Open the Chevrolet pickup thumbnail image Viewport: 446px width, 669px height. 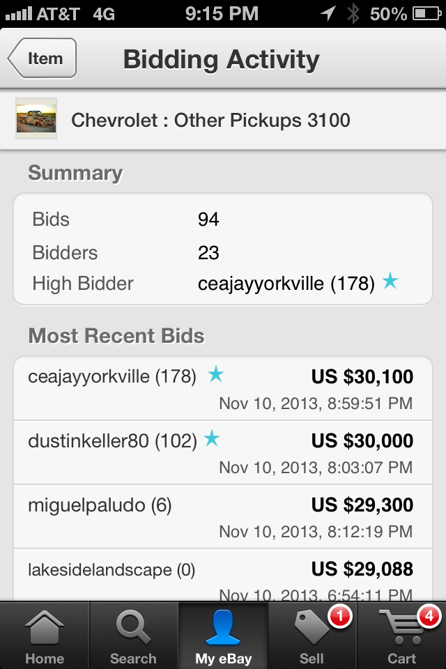tap(36, 118)
